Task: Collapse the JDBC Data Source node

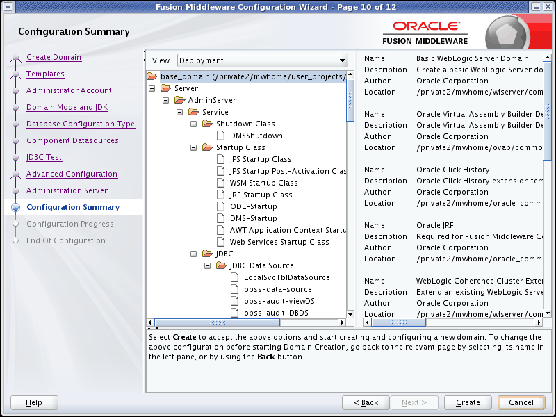Action: (x=207, y=265)
